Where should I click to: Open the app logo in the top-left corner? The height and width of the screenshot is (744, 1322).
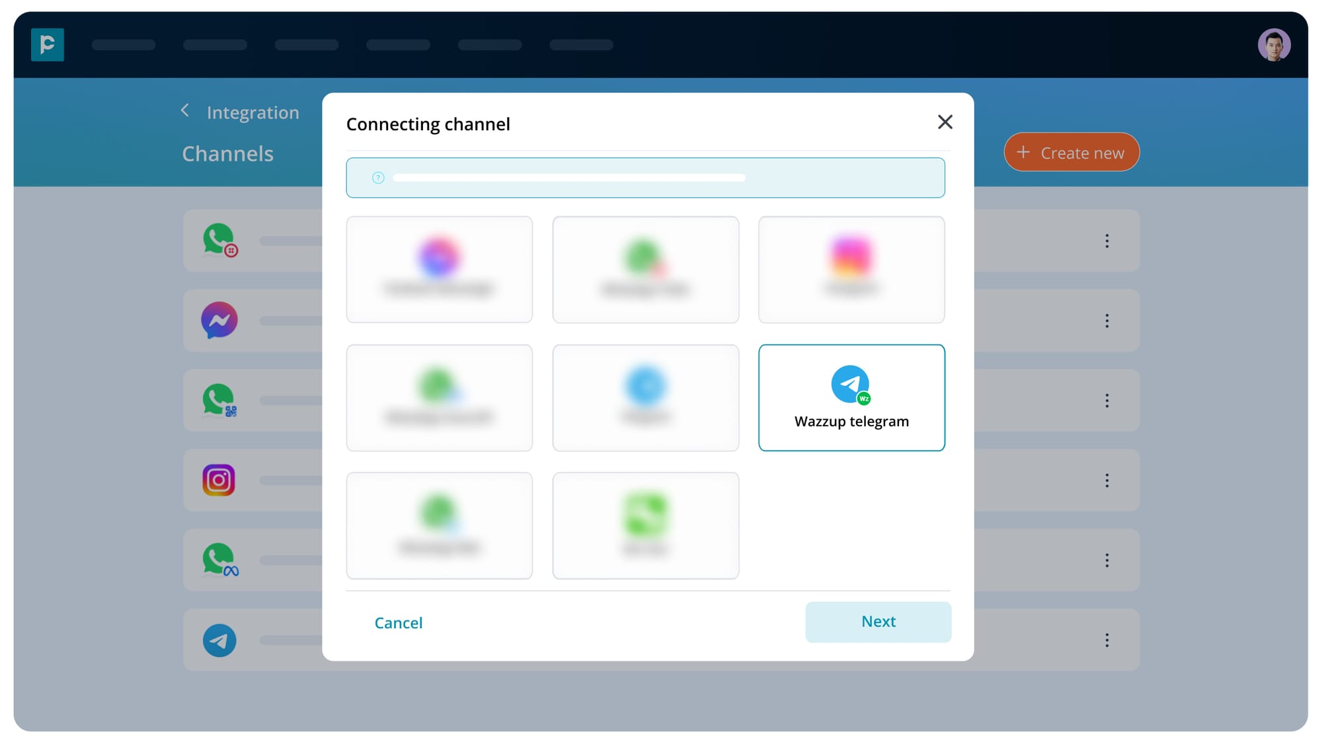point(48,44)
